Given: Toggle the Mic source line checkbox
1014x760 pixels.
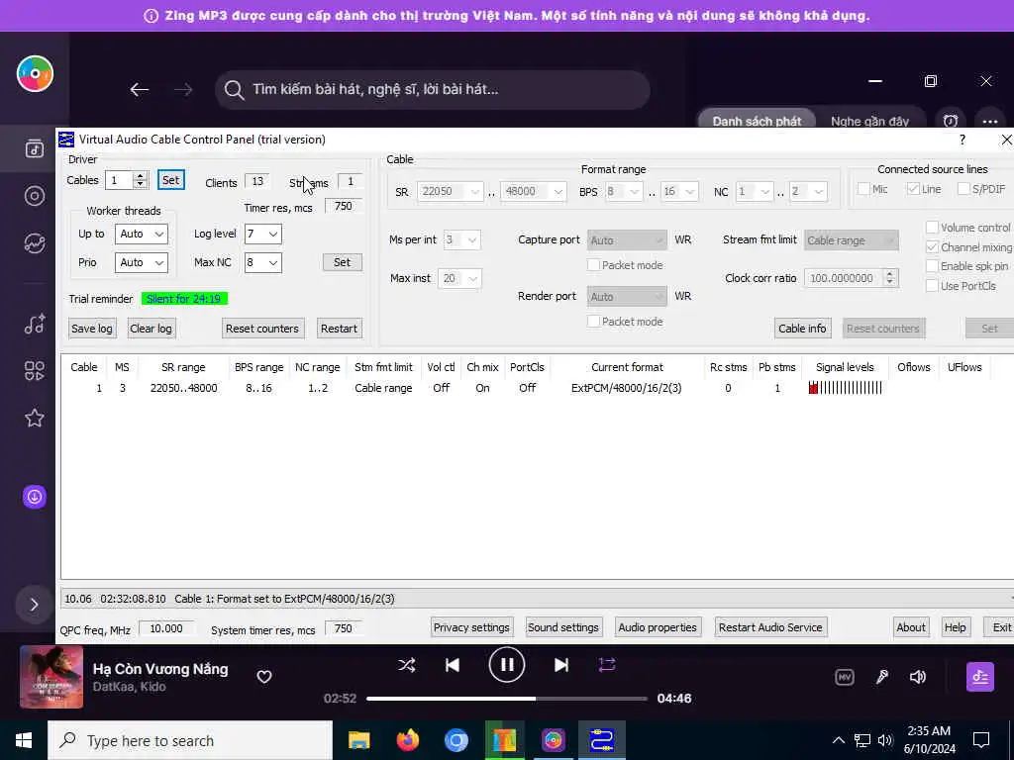Looking at the screenshot, I should click(863, 189).
